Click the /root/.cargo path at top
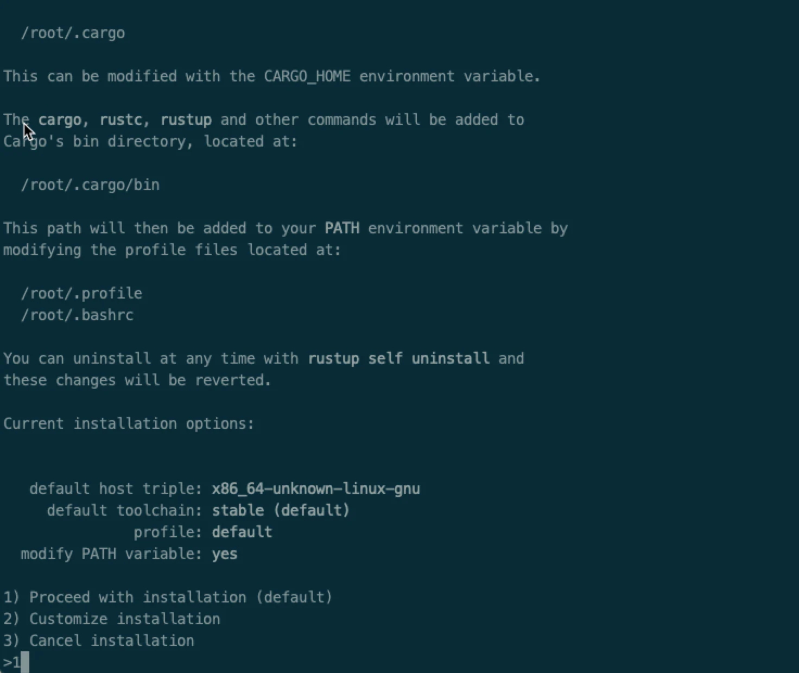 click(73, 33)
